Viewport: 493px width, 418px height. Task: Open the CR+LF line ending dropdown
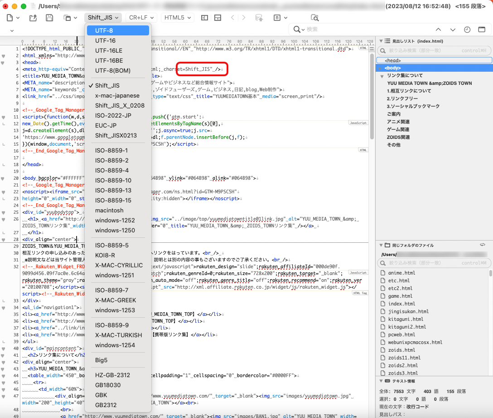tap(141, 18)
